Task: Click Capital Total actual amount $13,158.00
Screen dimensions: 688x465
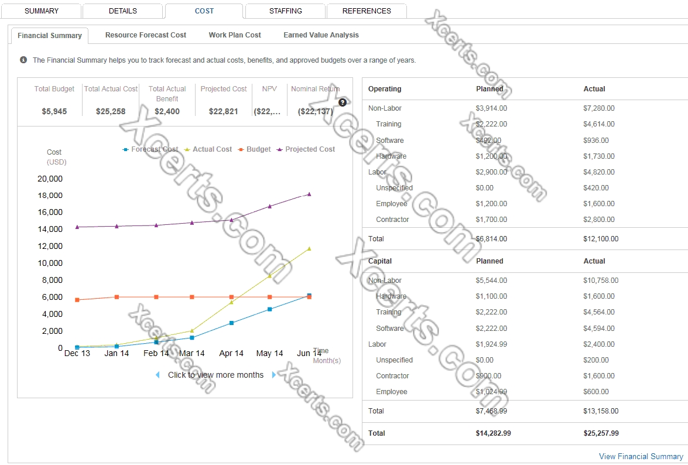Action: (601, 411)
